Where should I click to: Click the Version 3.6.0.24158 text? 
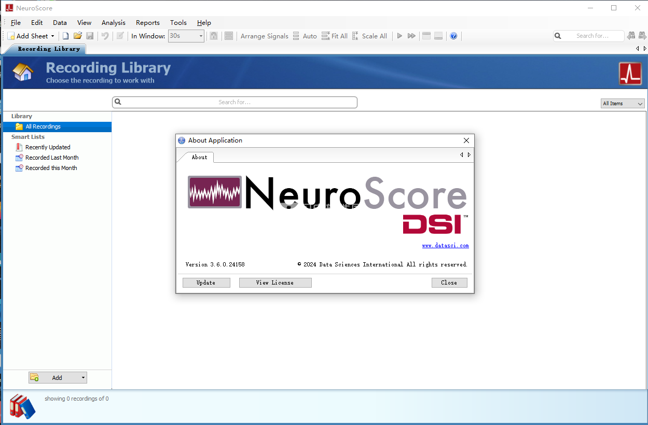[215, 264]
